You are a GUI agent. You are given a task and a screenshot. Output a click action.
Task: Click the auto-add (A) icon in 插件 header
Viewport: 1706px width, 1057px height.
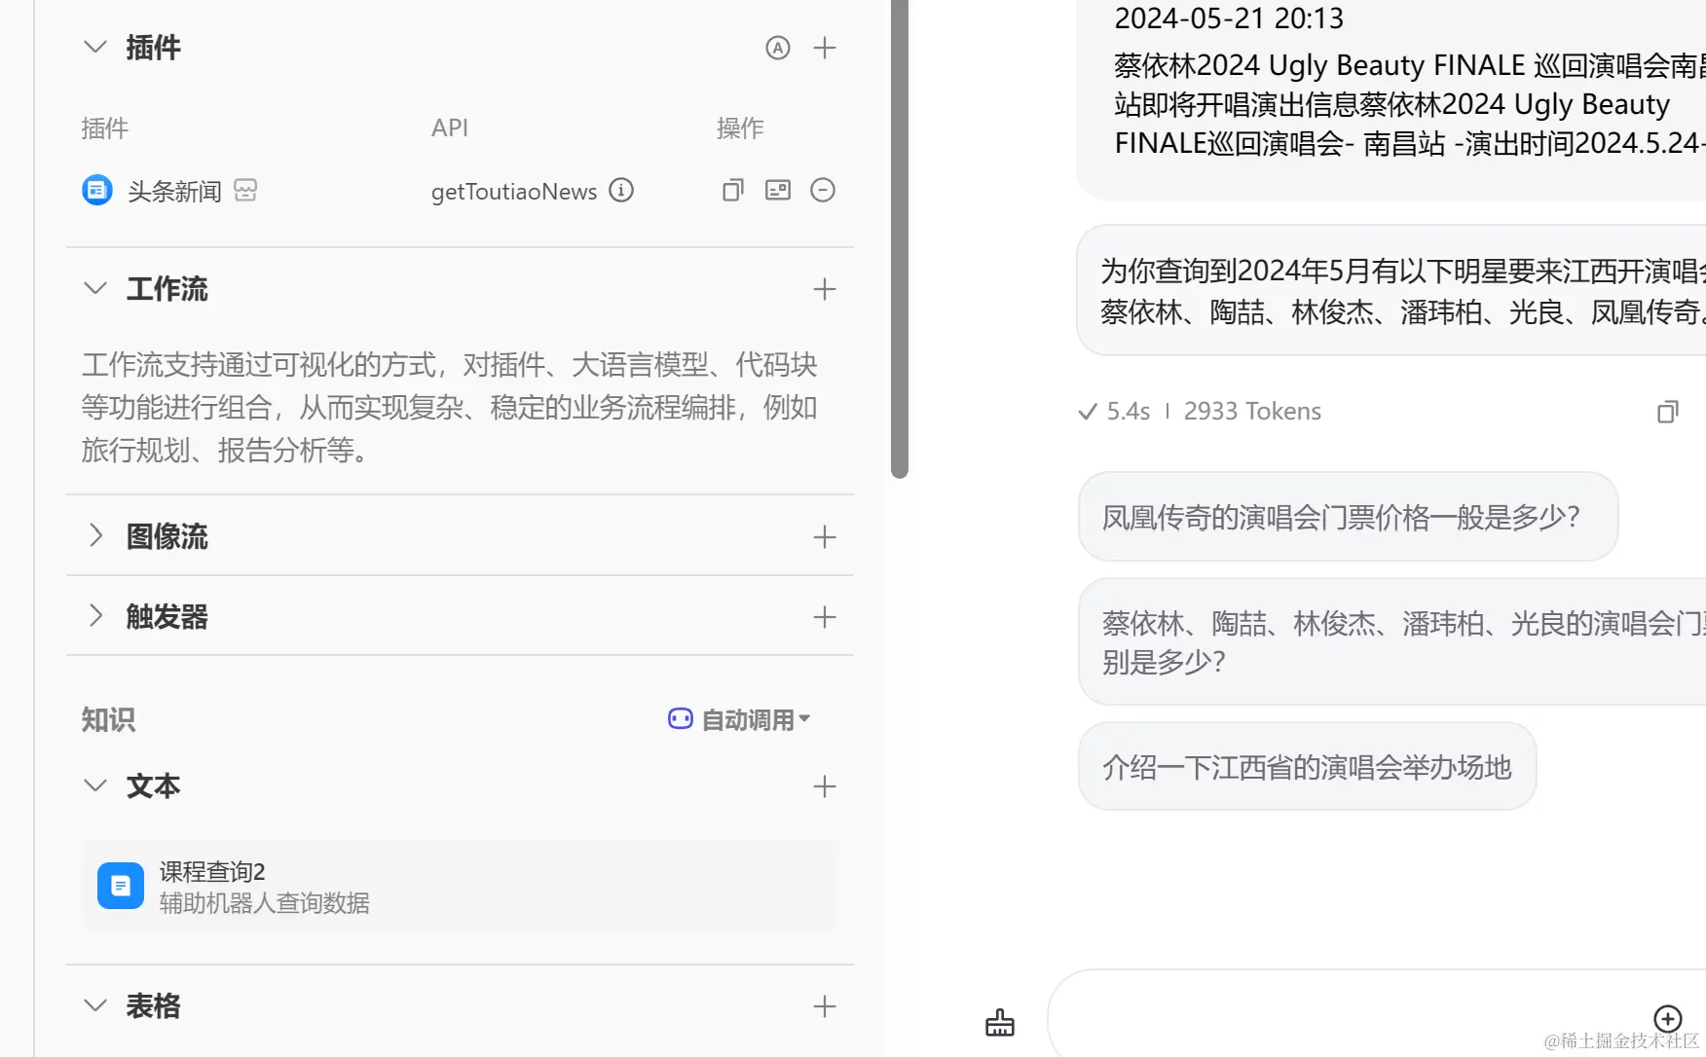pos(777,48)
